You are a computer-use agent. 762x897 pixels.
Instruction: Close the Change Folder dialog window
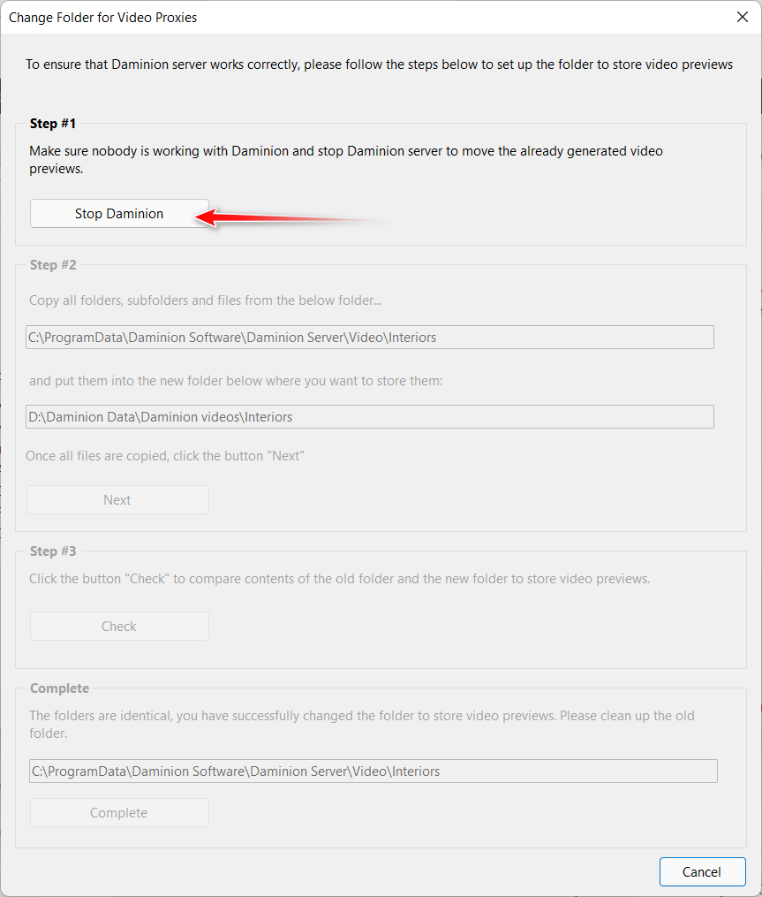tap(742, 17)
